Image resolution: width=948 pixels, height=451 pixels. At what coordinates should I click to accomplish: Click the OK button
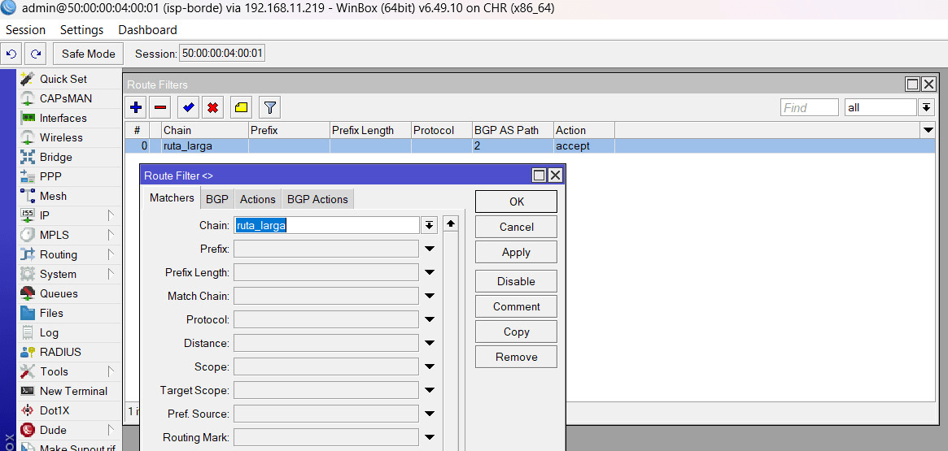tap(517, 202)
